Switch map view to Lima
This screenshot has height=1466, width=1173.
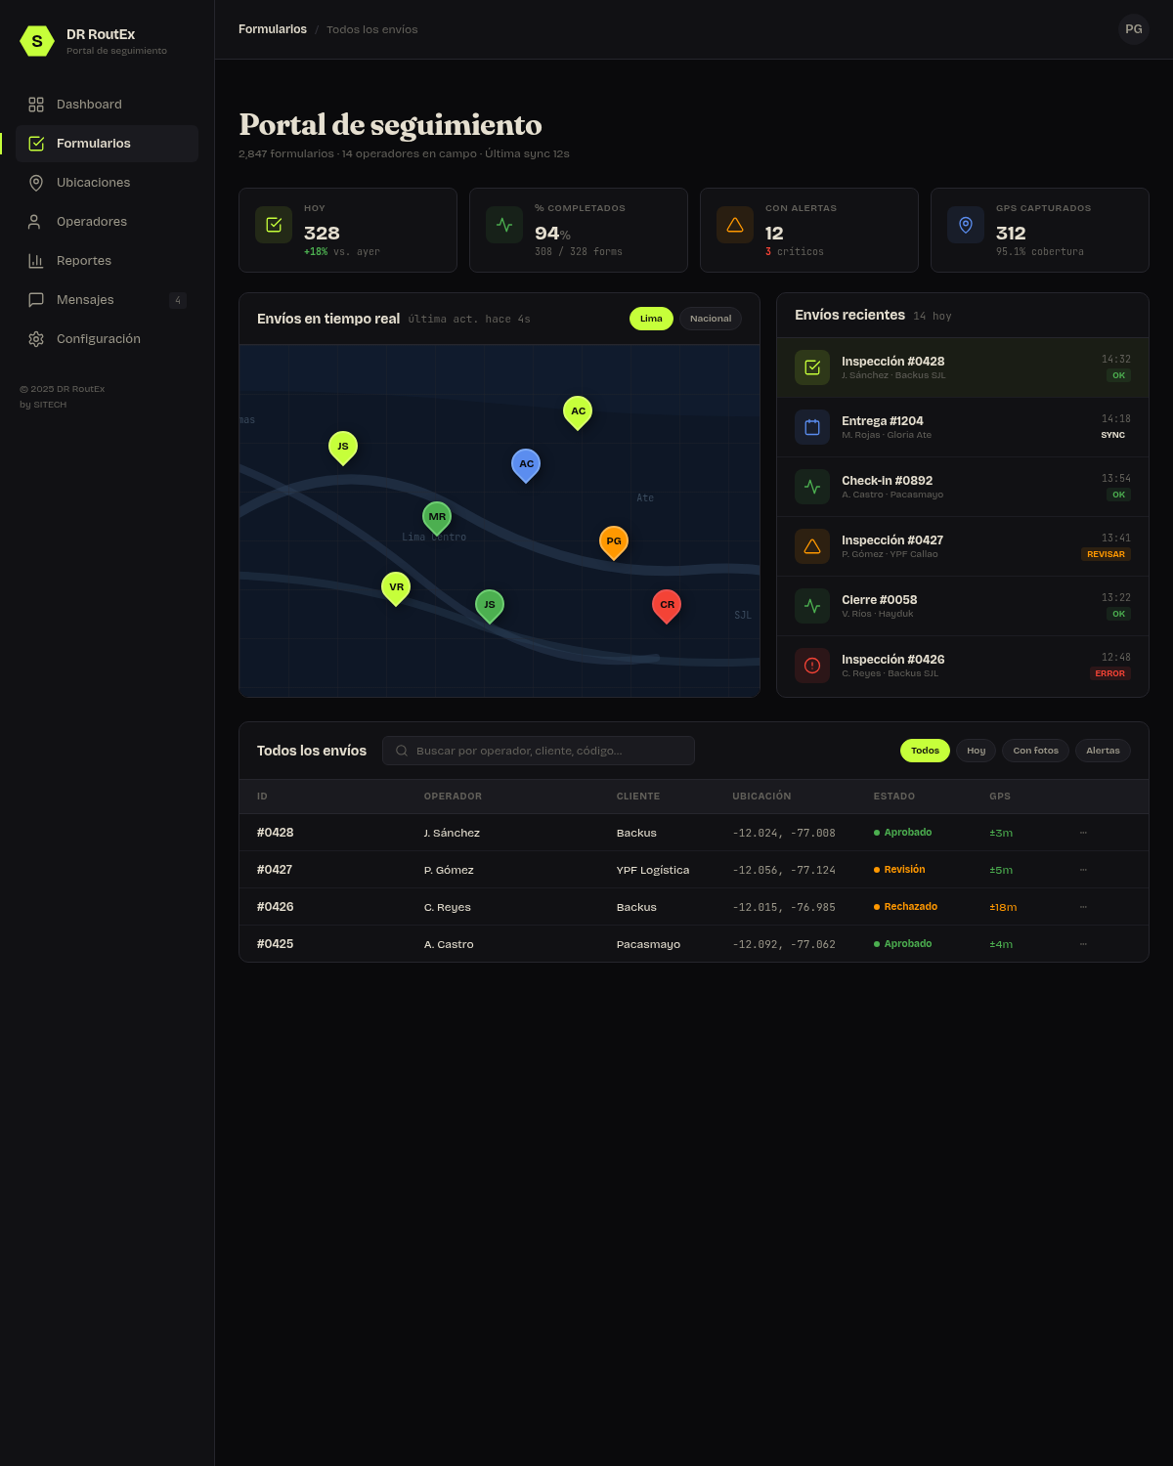(x=651, y=319)
